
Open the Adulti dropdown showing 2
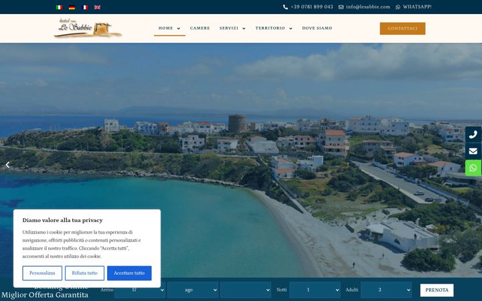click(x=386, y=290)
